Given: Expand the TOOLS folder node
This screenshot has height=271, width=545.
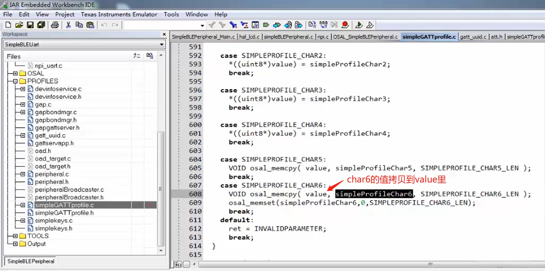Looking at the screenshot, I should pos(15,236).
